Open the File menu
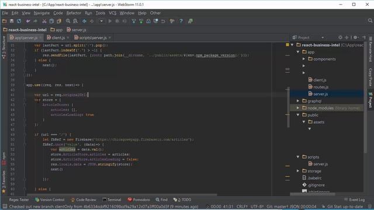374x210 pixels. (5, 13)
